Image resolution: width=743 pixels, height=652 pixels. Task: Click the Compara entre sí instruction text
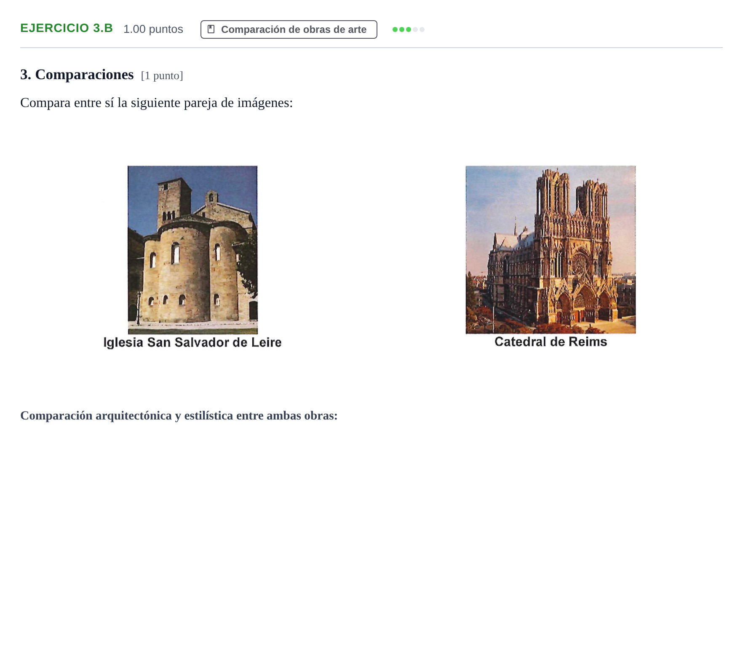pyautogui.click(x=156, y=103)
